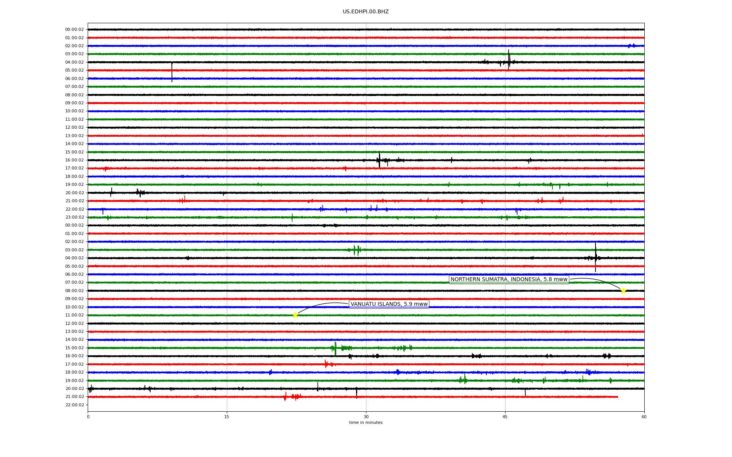Screen dimensions: 732x457
Task: Click the 45 tick label on the time axis
Action: [505, 417]
